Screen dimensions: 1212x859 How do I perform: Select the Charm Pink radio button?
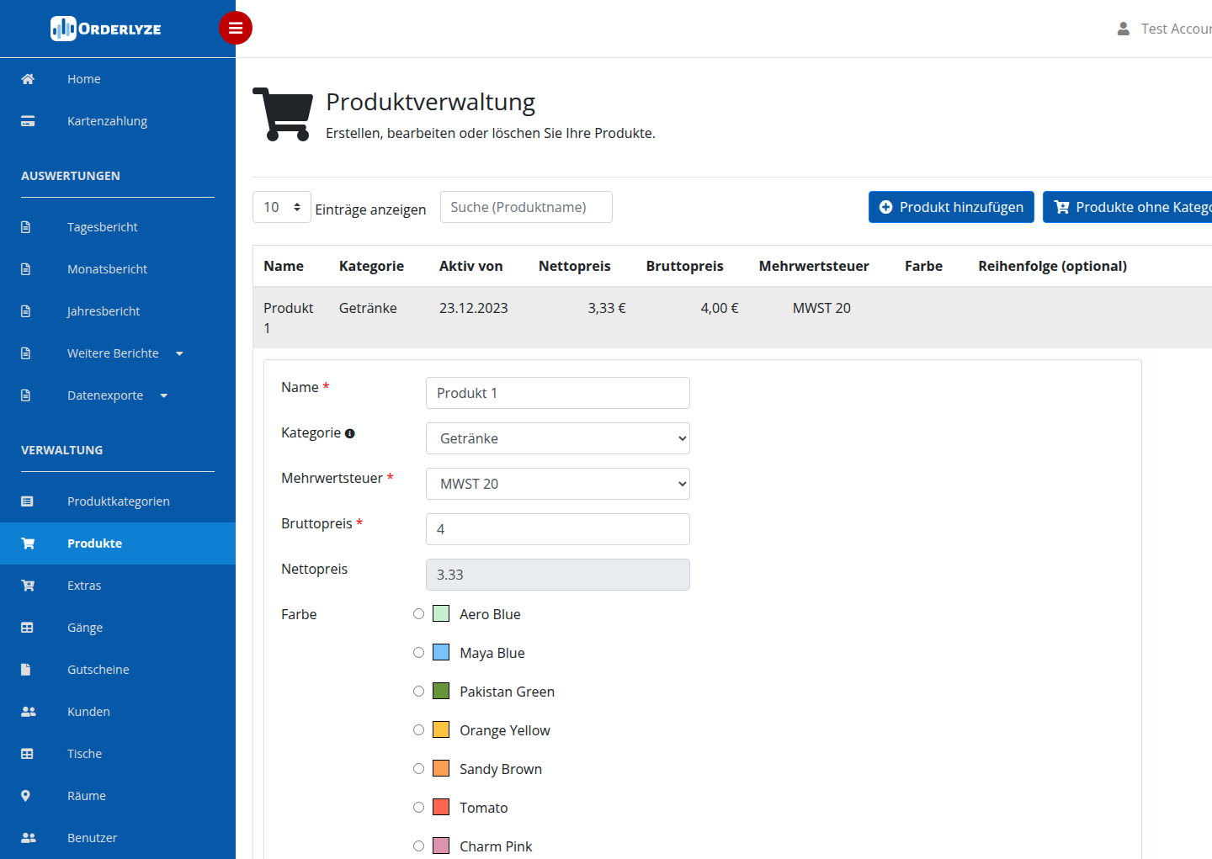[x=418, y=846]
